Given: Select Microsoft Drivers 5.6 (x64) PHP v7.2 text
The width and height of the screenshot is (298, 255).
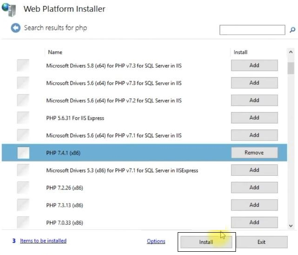Looking at the screenshot, I should 114,101.
